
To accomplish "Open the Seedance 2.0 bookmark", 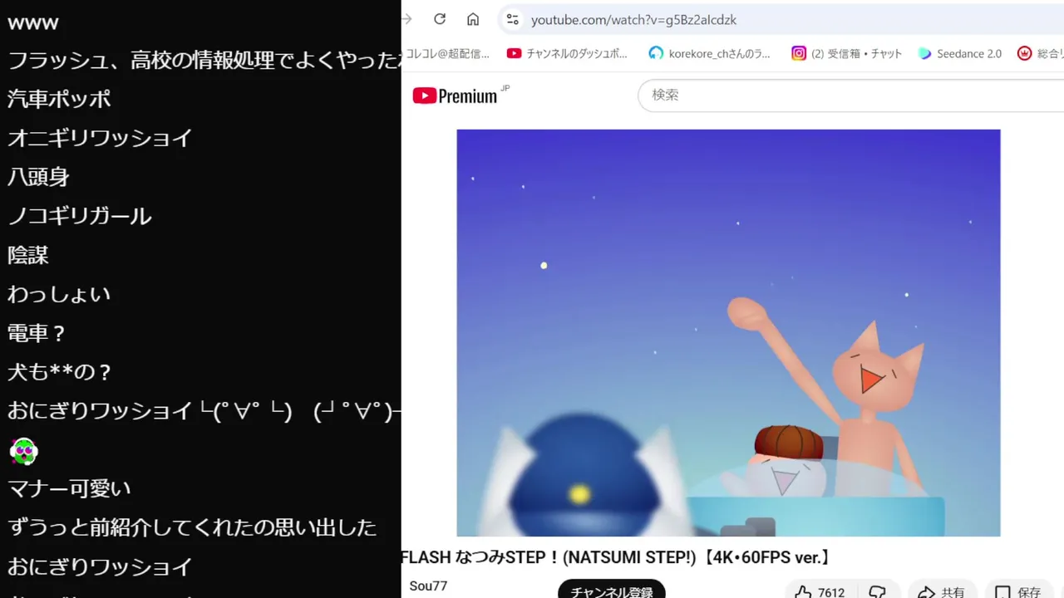I will tap(959, 54).
